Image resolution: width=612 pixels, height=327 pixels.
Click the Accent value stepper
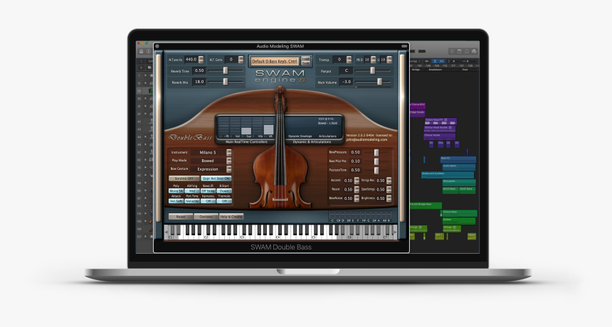coord(357,181)
